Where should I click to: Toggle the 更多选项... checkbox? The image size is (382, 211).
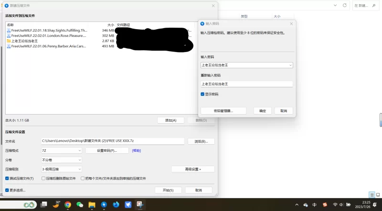click(x=7, y=190)
